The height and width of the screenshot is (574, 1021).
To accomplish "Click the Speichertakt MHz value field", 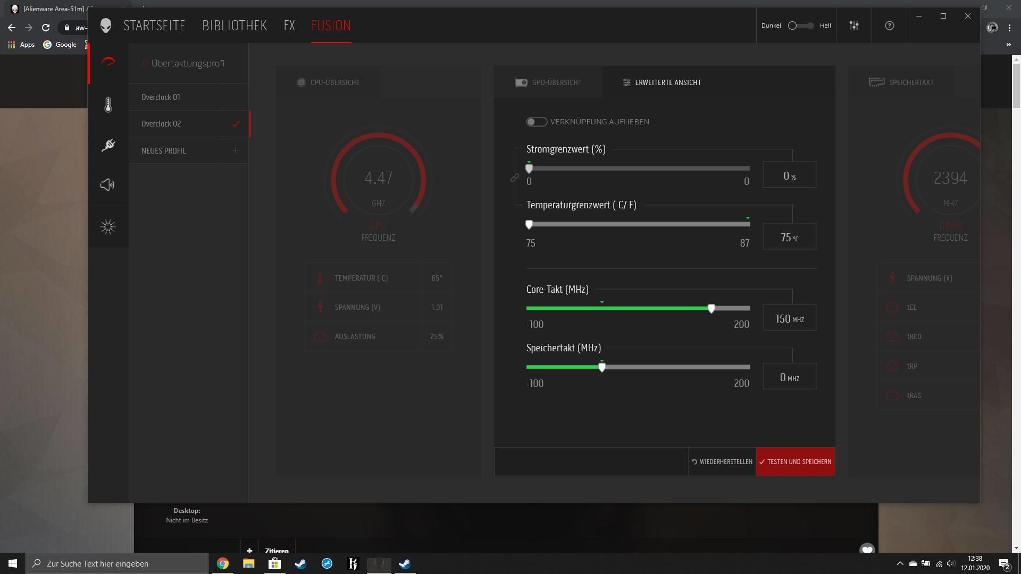I will [789, 377].
